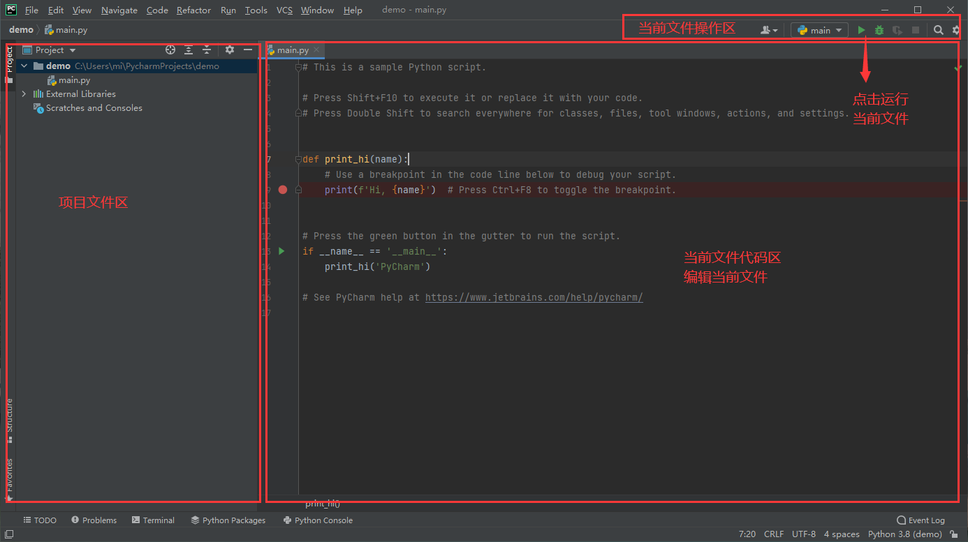The height and width of the screenshot is (542, 968).
Task: Expand the External Libraries node
Action: click(x=24, y=94)
